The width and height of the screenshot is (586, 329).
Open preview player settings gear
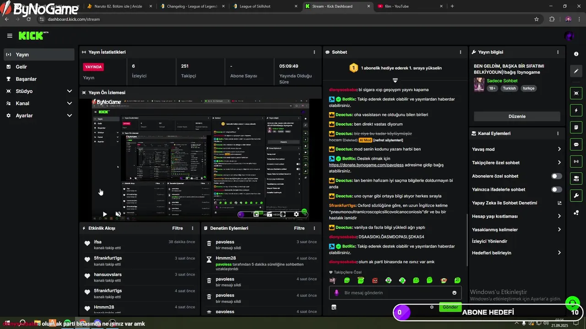pos(296,214)
